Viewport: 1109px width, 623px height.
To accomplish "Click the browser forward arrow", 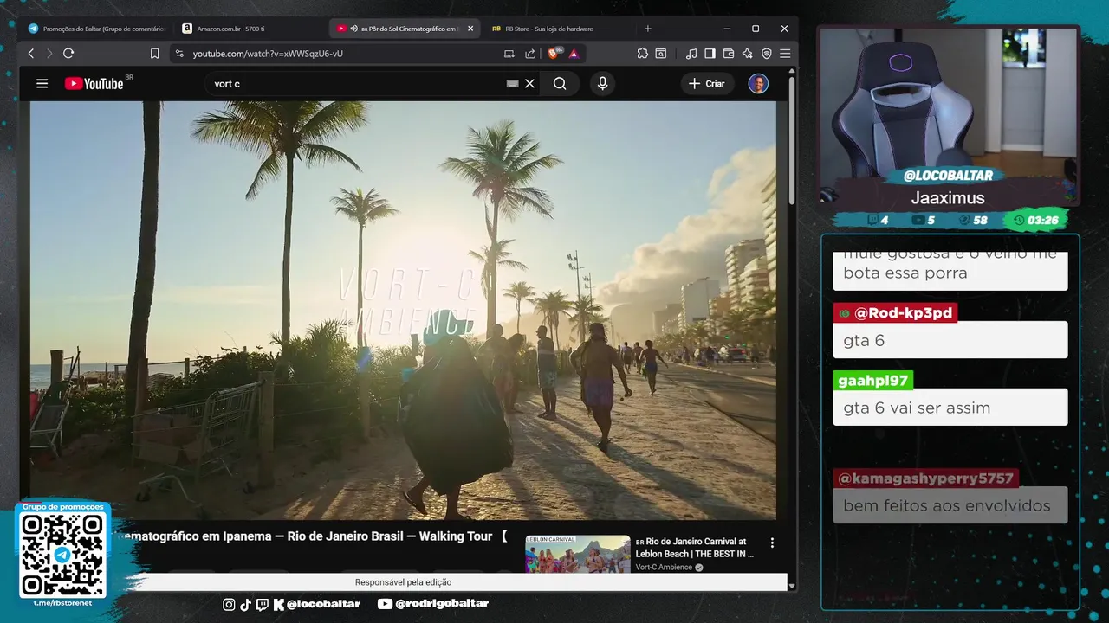I will tap(49, 54).
